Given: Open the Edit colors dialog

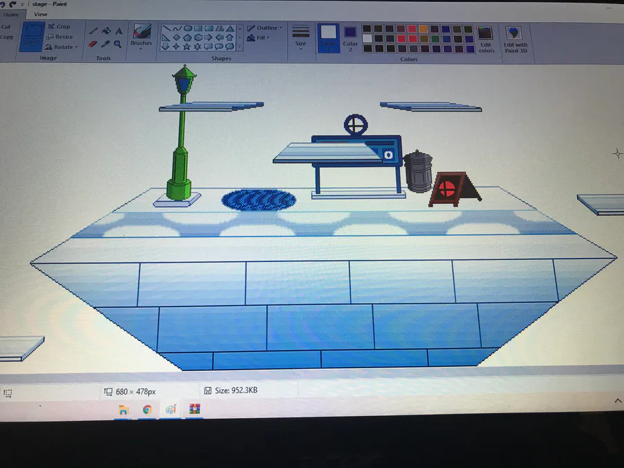Looking at the screenshot, I should coord(486,40).
